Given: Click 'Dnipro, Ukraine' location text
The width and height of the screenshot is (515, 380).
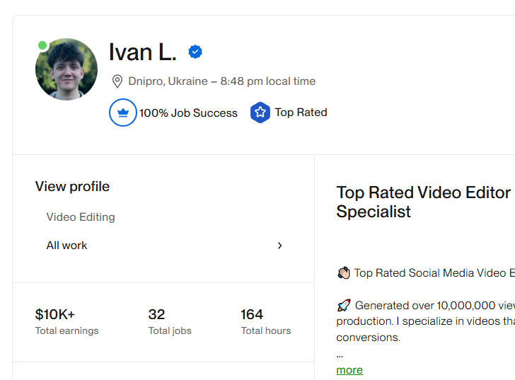Looking at the screenshot, I should point(168,81).
